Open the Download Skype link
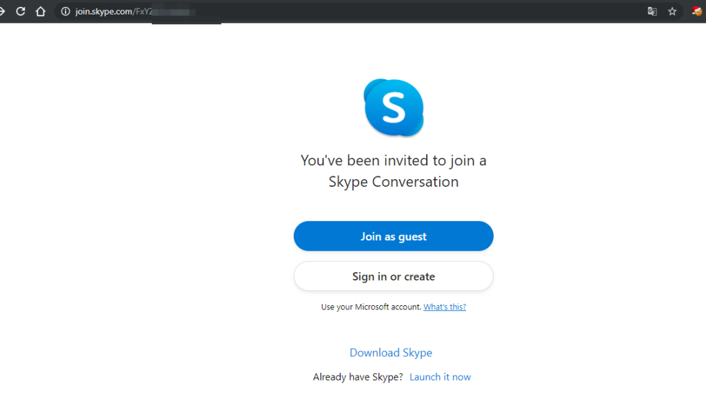This screenshot has width=706, height=399. [391, 353]
